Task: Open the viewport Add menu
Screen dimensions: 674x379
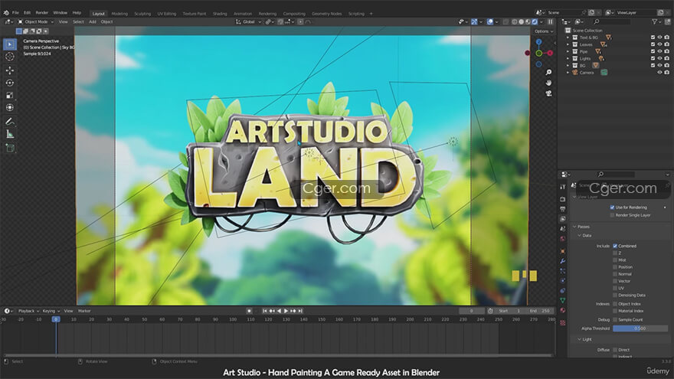Action: tap(93, 22)
